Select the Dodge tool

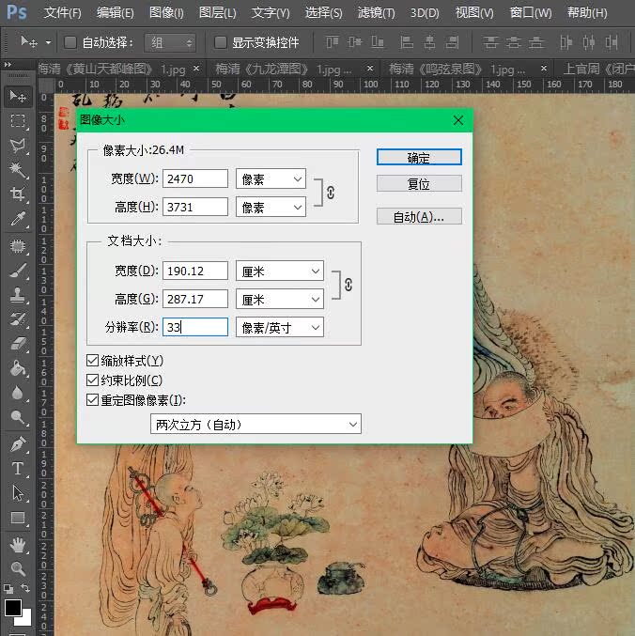pyautogui.click(x=18, y=417)
